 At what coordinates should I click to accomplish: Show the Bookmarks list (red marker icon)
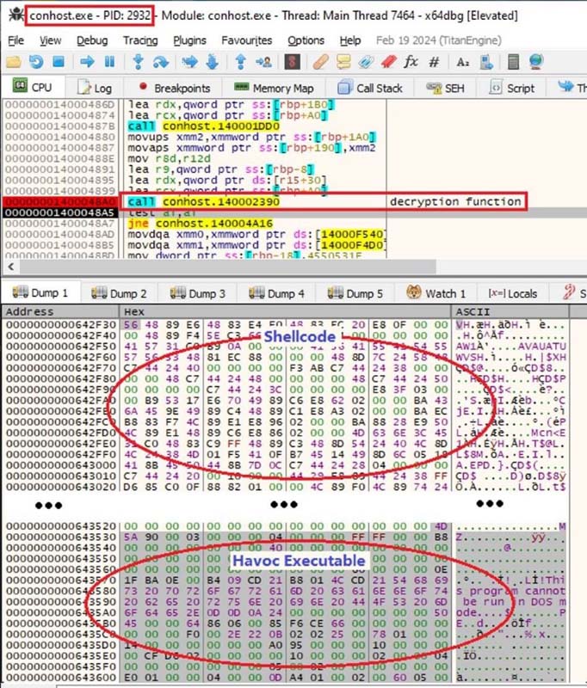tap(389, 62)
